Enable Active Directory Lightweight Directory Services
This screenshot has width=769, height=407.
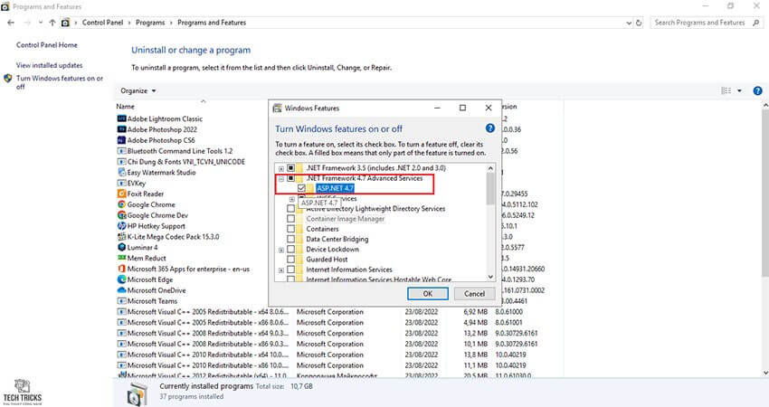point(290,208)
